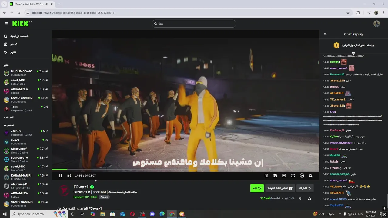Share this video
The height and width of the screenshot is (218, 388).
(300, 198)
